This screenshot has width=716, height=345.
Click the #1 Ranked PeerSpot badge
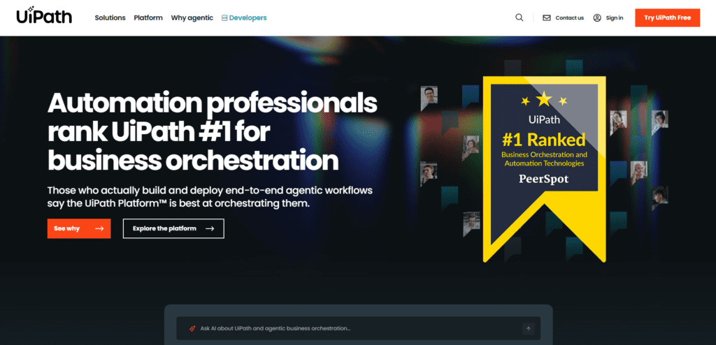(544, 169)
